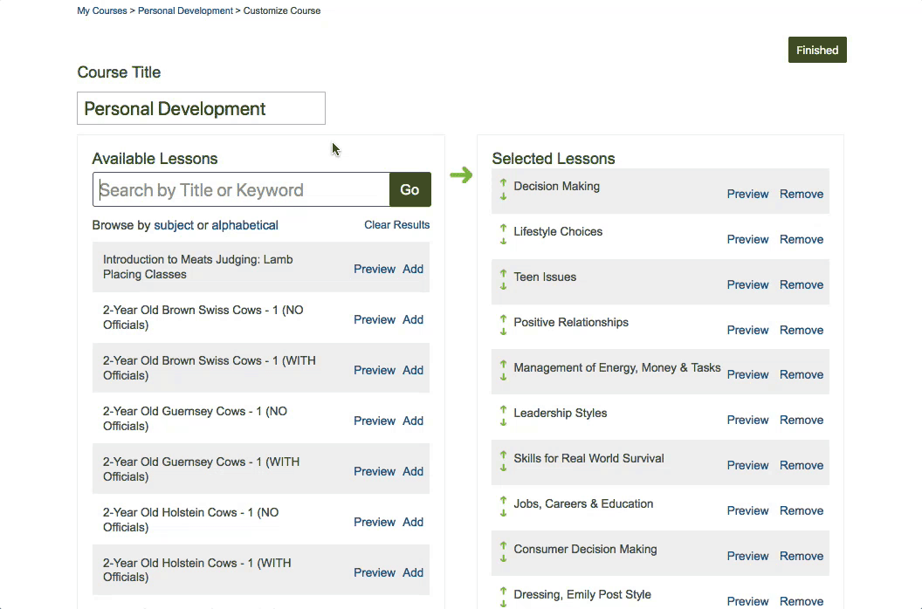Screen dimensions: 922x609
Task: Preview Brown Swiss Cows WITH Officials lesson
Action: 375,370
